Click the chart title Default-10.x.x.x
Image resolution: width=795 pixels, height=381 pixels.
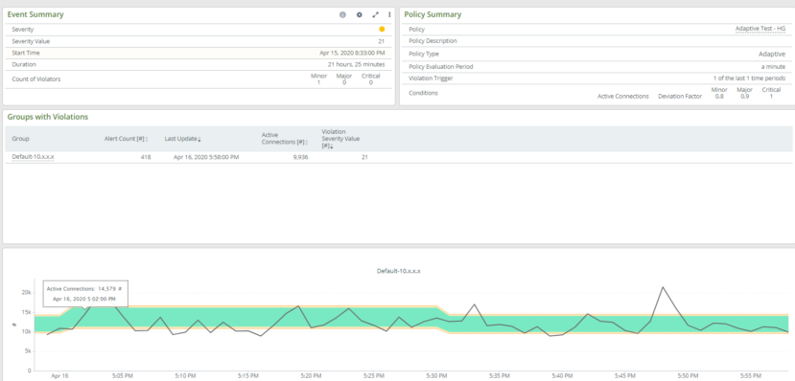pos(399,271)
